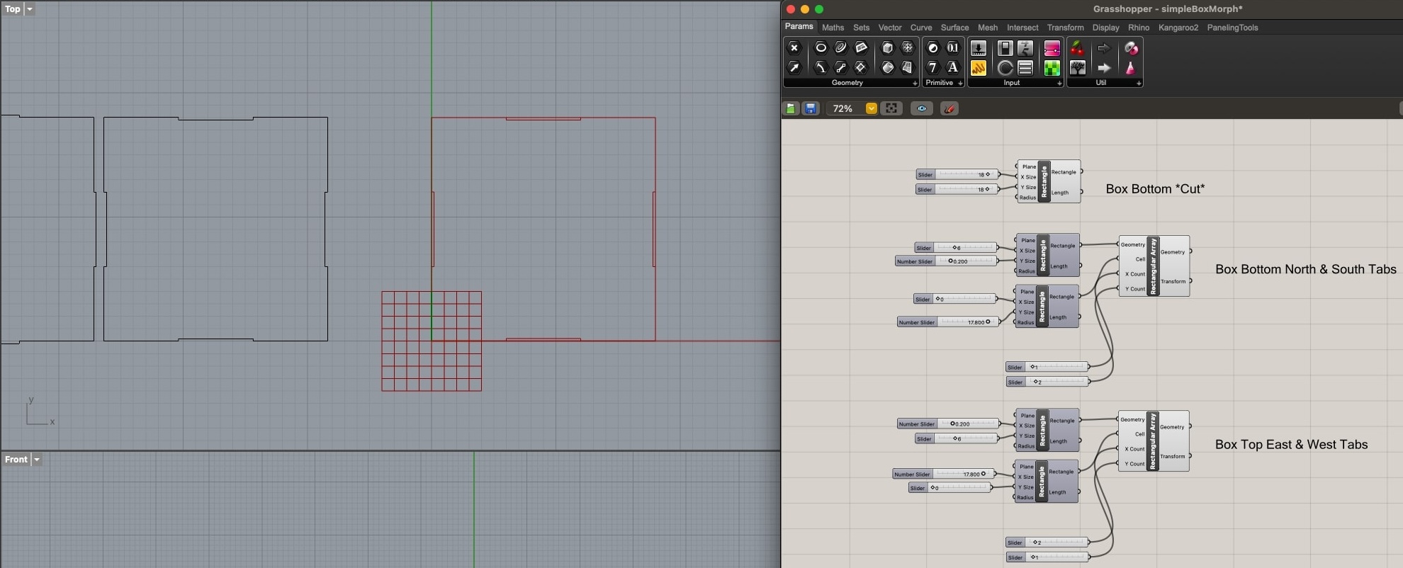1403x568 pixels.
Task: Click the Intersect tab
Action: 1022,28
